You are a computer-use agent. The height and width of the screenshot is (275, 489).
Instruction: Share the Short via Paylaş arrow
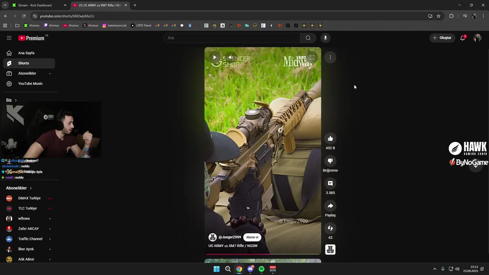pos(330,206)
